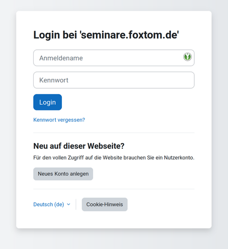228x249 pixels.
Task: Click the horizontal divider below 'Kennwort vergessen?'
Action: 114,133
